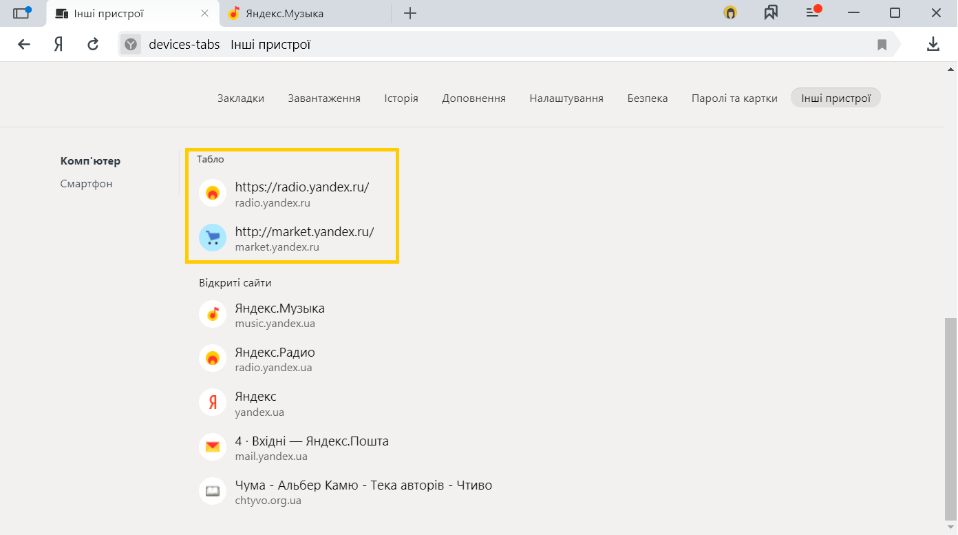Click the mail.yandex.ua domain text
This screenshot has height=535, width=958.
pyautogui.click(x=271, y=457)
